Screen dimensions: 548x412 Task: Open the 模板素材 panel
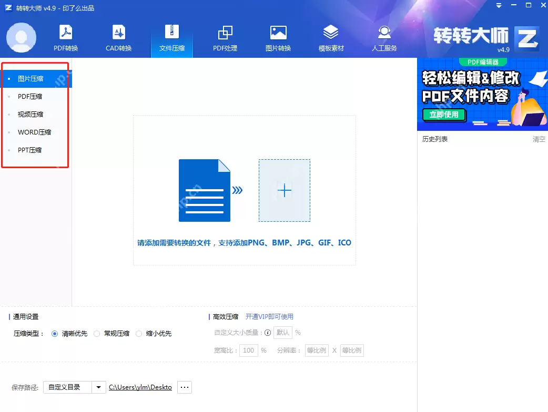pyautogui.click(x=331, y=37)
